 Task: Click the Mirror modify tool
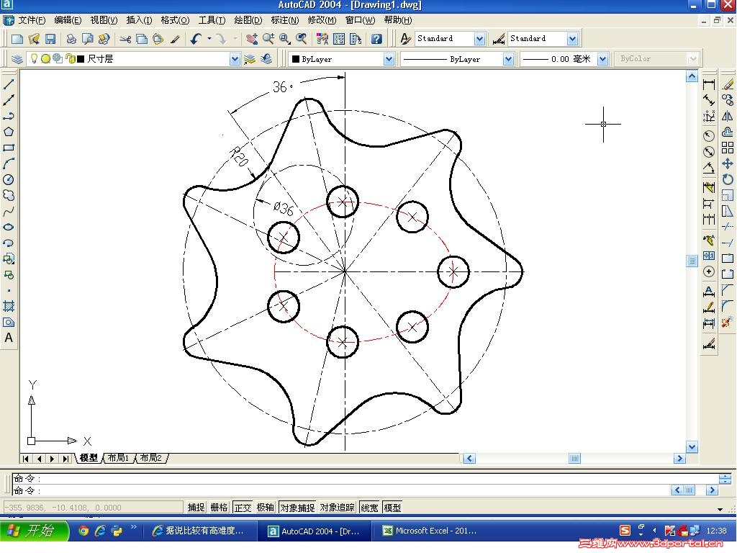pyautogui.click(x=728, y=116)
